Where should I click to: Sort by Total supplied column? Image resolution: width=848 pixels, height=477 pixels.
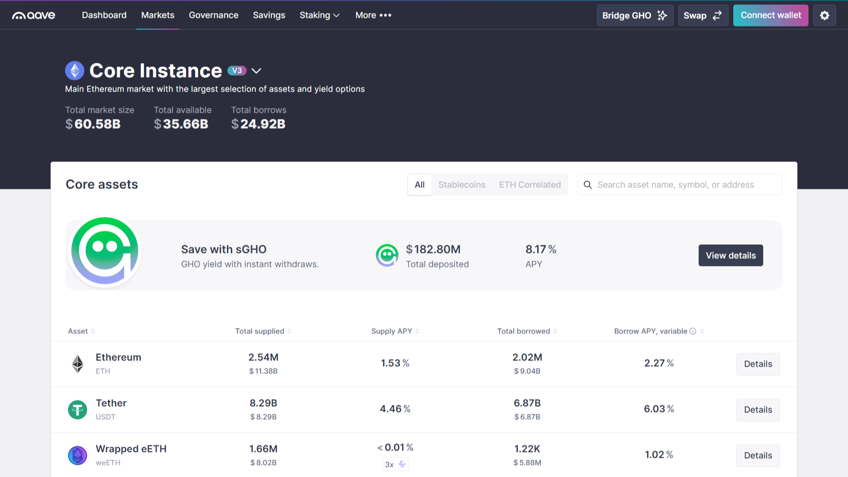coord(263,331)
